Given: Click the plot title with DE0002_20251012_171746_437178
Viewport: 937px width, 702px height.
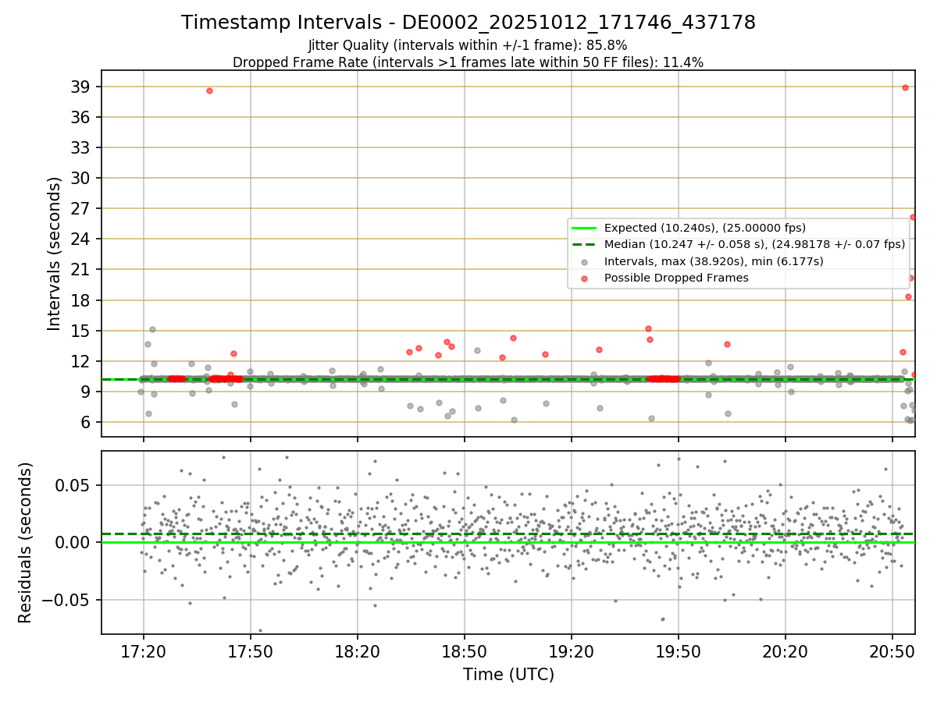Looking at the screenshot, I should click(x=468, y=23).
